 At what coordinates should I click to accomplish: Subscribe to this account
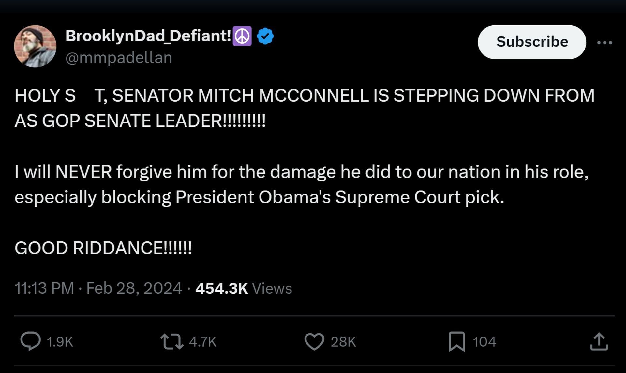[x=532, y=42]
